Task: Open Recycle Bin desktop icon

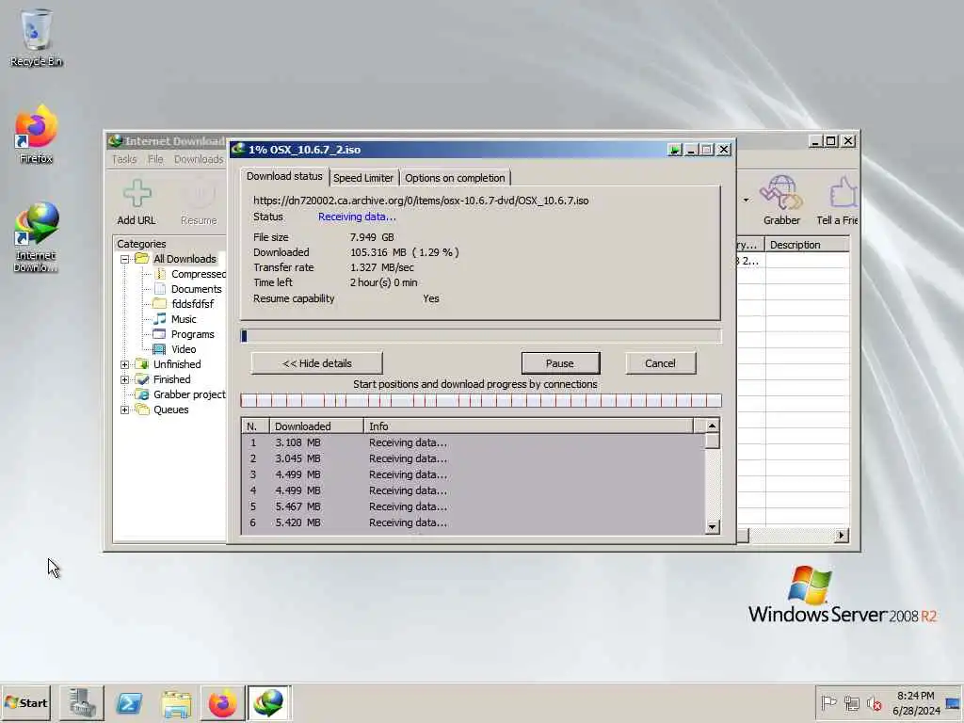Action: click(x=37, y=38)
